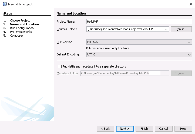Open the PHP Version dropdown
The image size is (195, 134).
[139, 42]
